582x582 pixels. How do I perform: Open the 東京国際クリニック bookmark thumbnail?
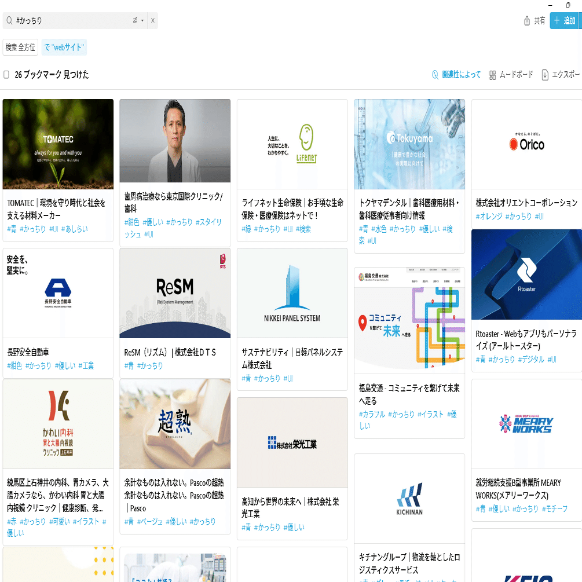[175, 141]
